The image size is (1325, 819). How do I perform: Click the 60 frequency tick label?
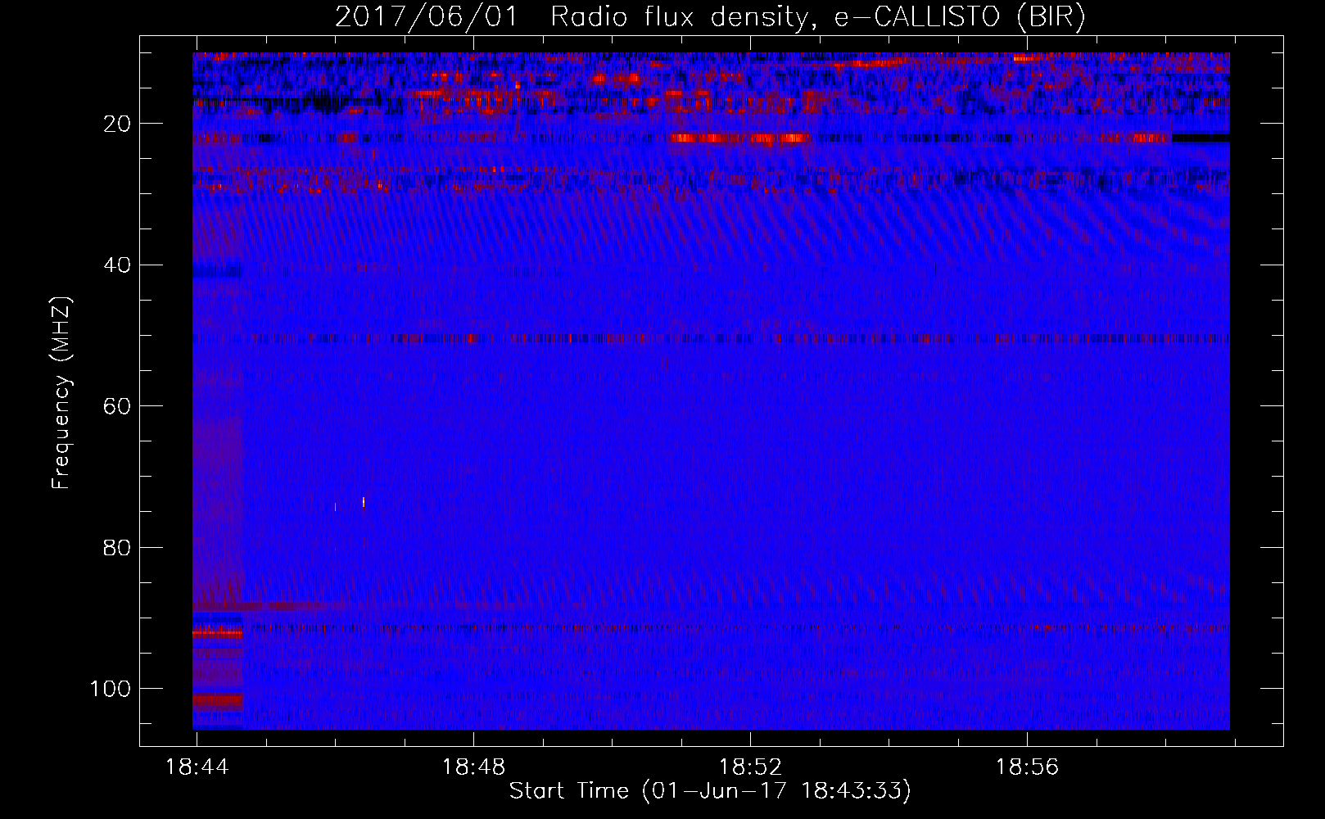(118, 406)
